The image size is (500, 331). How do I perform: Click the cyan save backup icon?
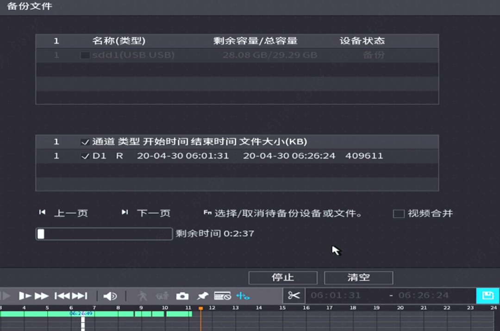487,296
